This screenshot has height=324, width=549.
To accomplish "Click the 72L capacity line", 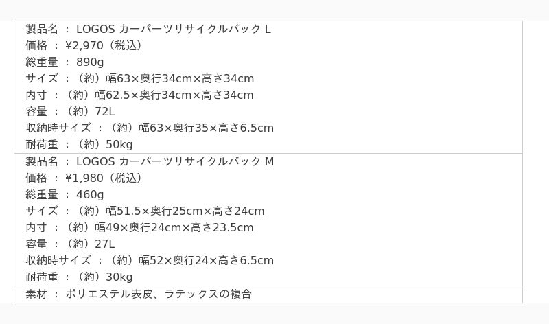I will point(70,111).
